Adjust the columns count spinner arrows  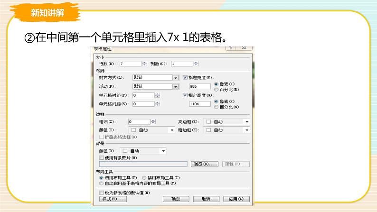coord(196,64)
